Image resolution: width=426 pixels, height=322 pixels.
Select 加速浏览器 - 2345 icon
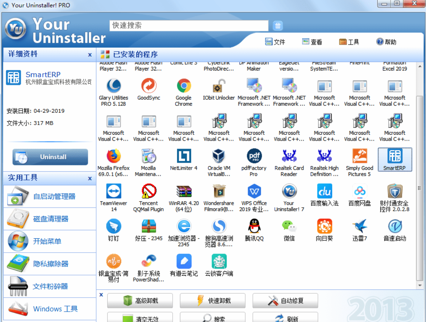183,226
